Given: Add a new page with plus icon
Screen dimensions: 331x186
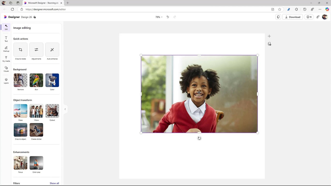Looking at the screenshot, I should coord(269,36).
